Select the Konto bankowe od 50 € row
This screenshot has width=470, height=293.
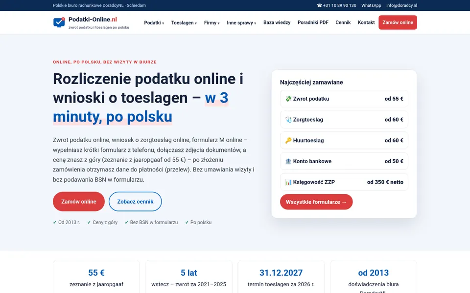344,161
